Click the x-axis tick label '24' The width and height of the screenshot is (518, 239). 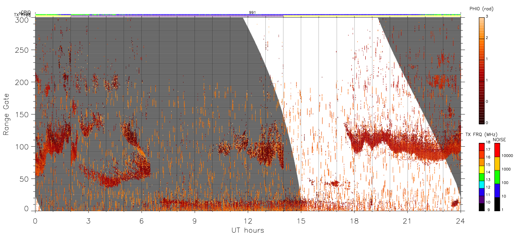pyautogui.click(x=461, y=220)
